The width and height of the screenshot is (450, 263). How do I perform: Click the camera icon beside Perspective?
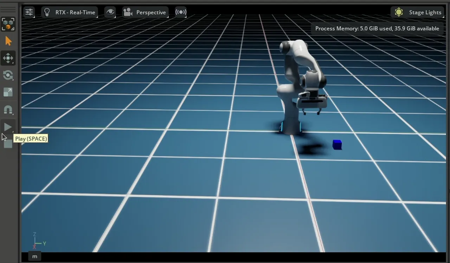click(x=127, y=12)
